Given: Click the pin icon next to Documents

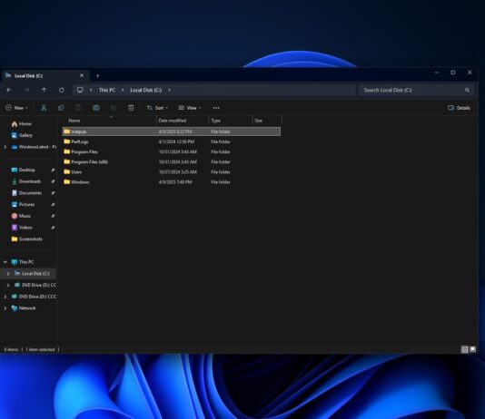Looking at the screenshot, I should point(53,193).
